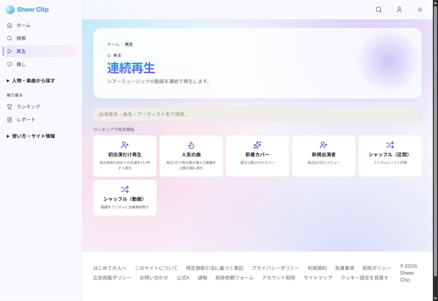The height and width of the screenshot is (301, 438).
Task: Go to ホーム in the sidebar
Action: pos(41,25)
